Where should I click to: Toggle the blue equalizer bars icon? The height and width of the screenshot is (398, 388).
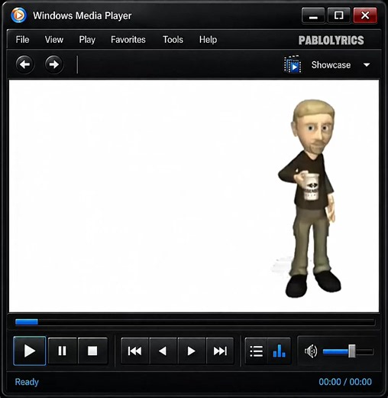[280, 351]
